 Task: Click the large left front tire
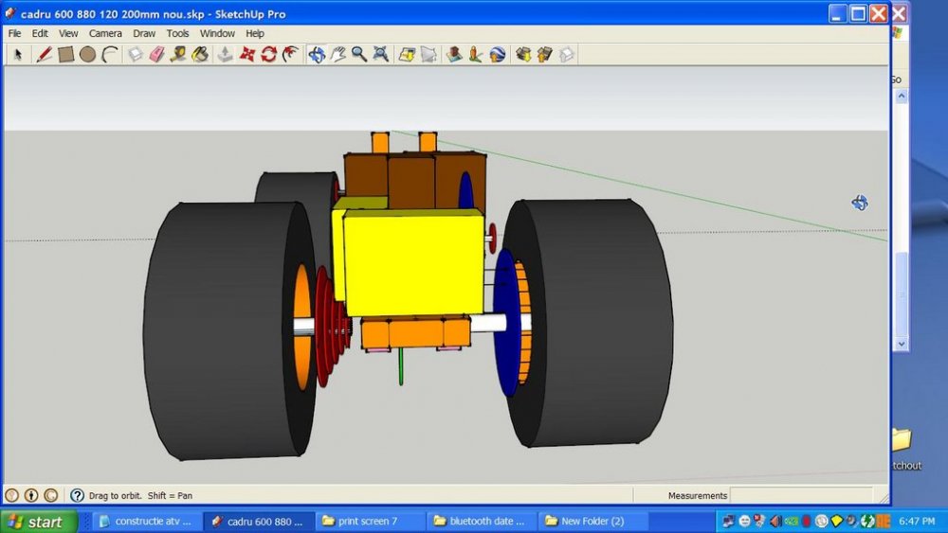tap(229, 330)
